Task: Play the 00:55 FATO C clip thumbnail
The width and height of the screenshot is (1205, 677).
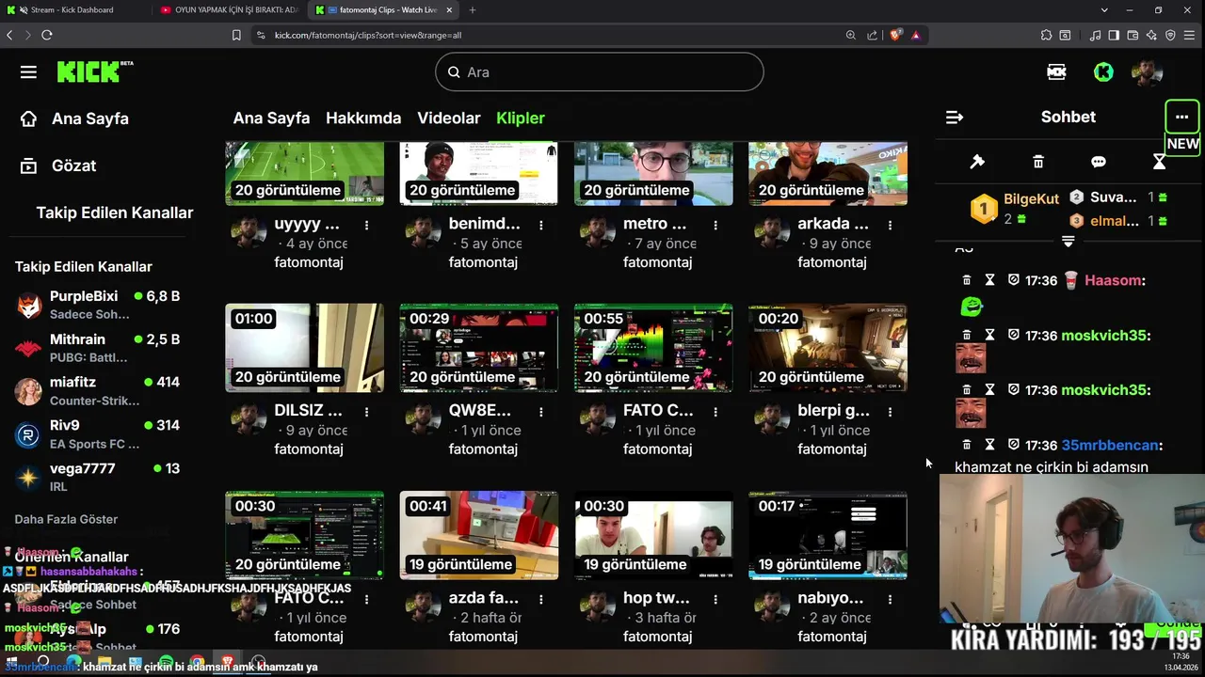Action: point(653,347)
